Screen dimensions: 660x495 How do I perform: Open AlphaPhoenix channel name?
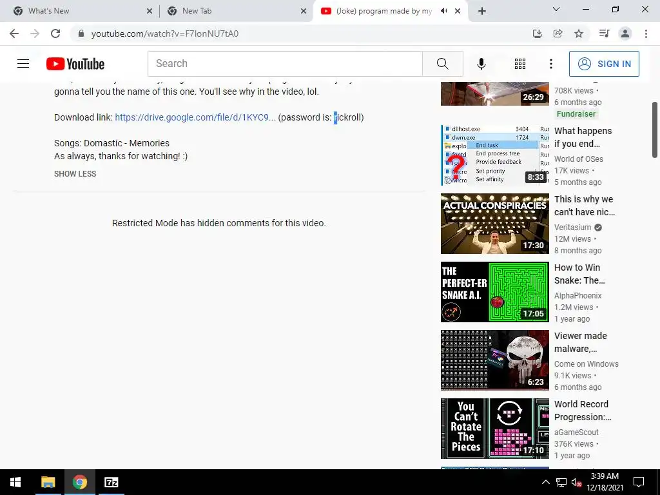coord(578,295)
